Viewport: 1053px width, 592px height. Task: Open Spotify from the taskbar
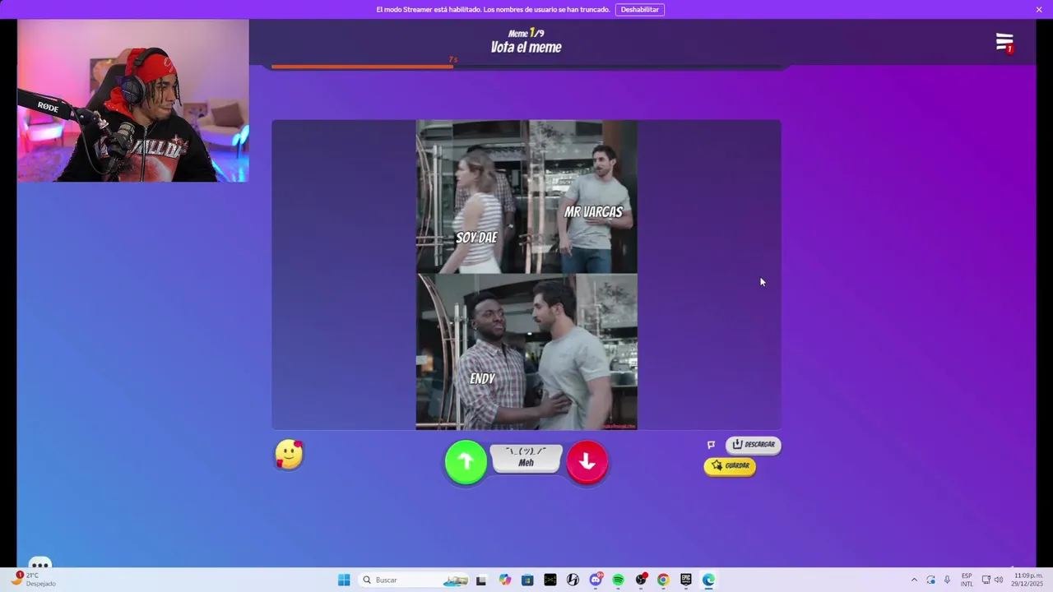(618, 580)
